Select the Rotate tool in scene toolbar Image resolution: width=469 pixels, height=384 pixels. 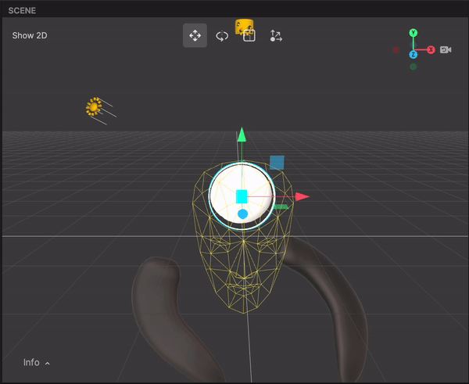coord(222,36)
